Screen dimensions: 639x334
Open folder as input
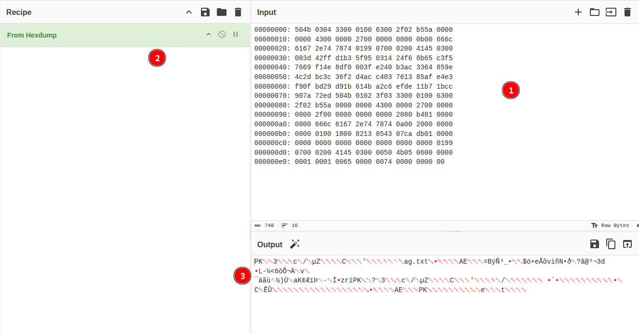[x=595, y=12]
